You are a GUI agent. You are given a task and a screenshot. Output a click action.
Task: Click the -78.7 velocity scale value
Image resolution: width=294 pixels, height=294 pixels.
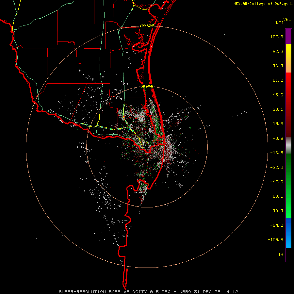277,211
